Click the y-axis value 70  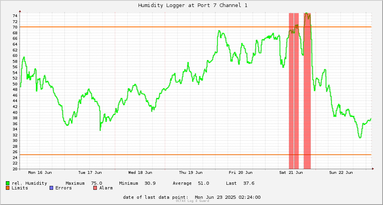(15, 27)
